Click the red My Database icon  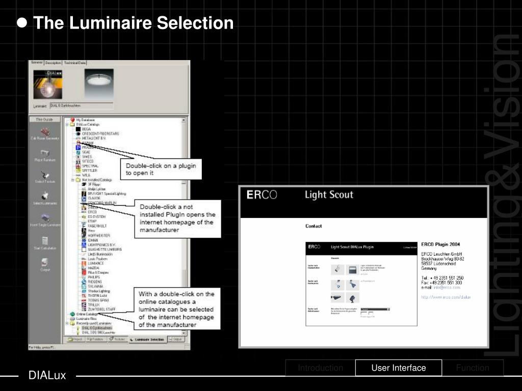point(72,120)
